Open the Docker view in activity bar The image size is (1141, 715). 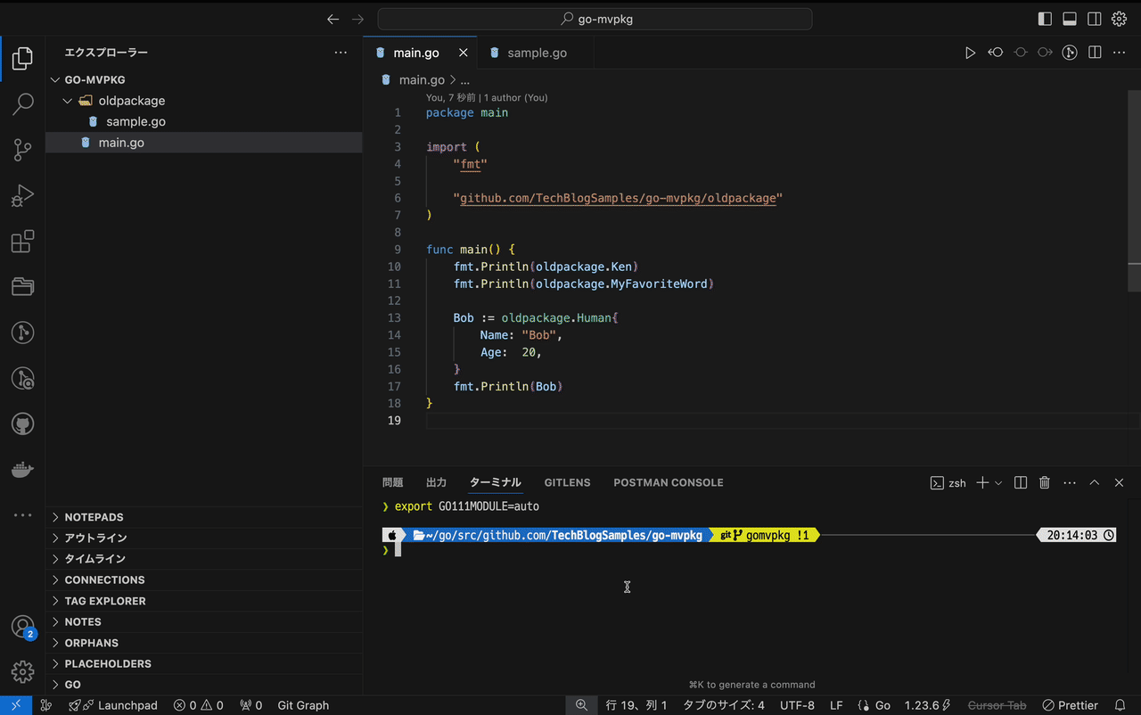pos(23,470)
